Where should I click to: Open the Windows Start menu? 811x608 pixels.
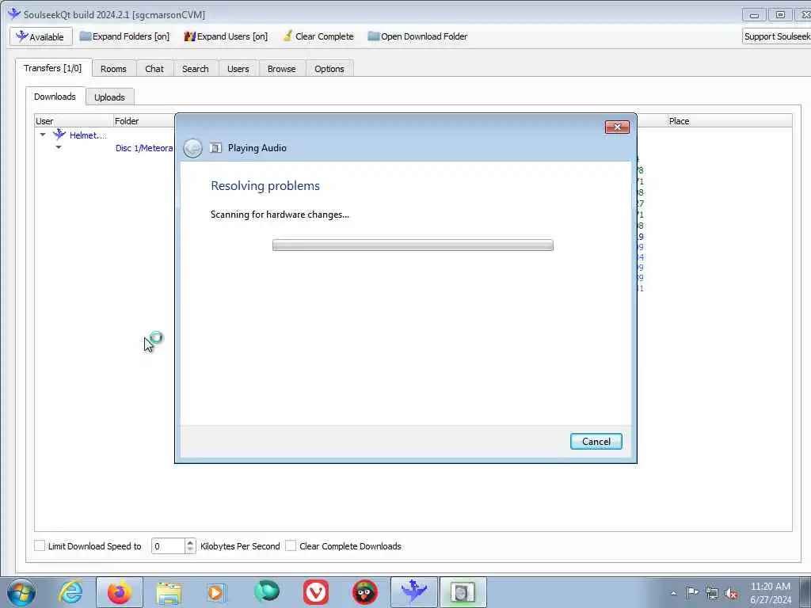click(21, 592)
